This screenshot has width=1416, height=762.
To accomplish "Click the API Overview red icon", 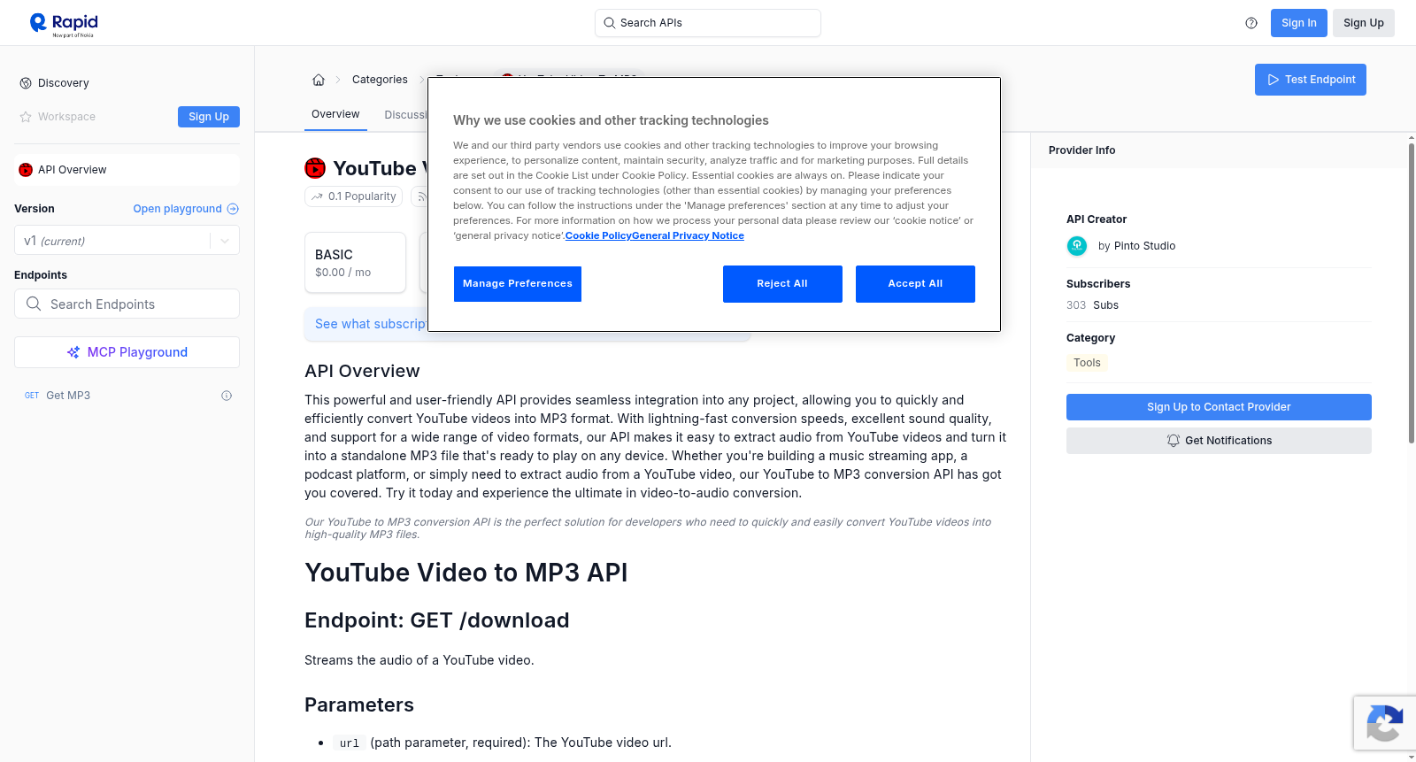I will [26, 170].
